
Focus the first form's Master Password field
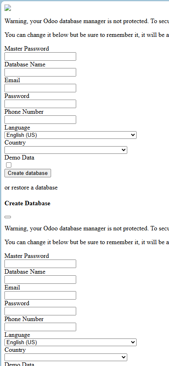point(40,57)
